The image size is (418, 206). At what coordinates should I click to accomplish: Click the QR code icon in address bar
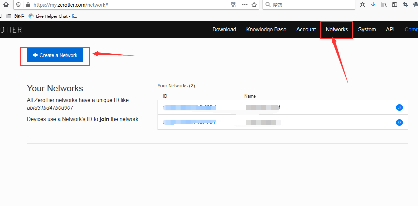pos(233,5)
